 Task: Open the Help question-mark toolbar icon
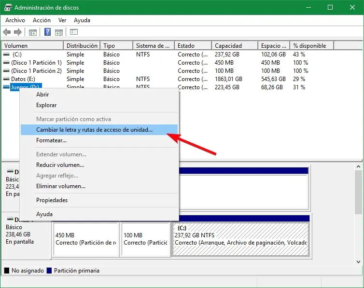pos(47,32)
